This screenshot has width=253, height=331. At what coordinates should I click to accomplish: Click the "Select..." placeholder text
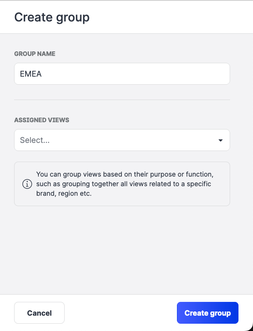pyautogui.click(x=35, y=140)
